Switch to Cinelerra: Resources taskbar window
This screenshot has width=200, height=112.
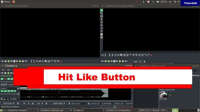coord(51,110)
